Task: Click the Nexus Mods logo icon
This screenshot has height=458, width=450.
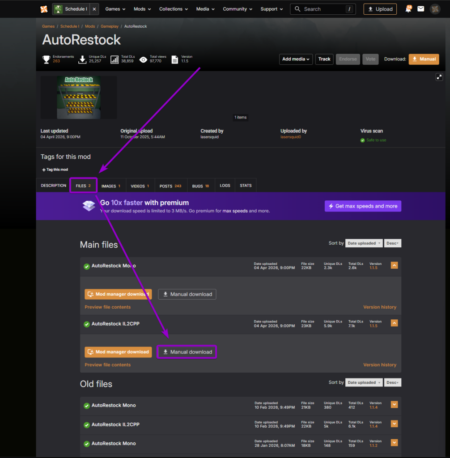Action: [x=44, y=9]
